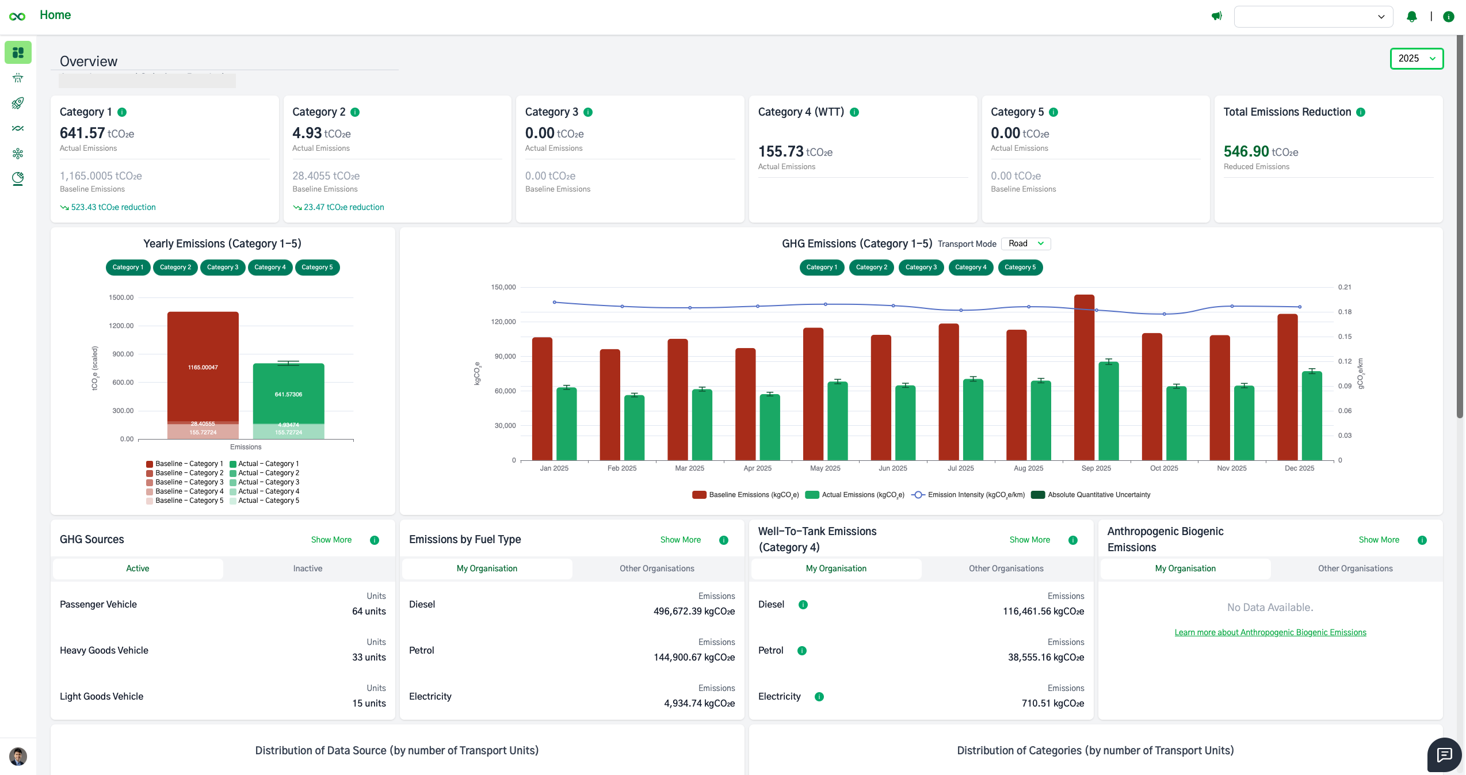Toggle Category 1 in Yearly Emissions chart
This screenshot has width=1466, height=775.
pyautogui.click(x=128, y=268)
